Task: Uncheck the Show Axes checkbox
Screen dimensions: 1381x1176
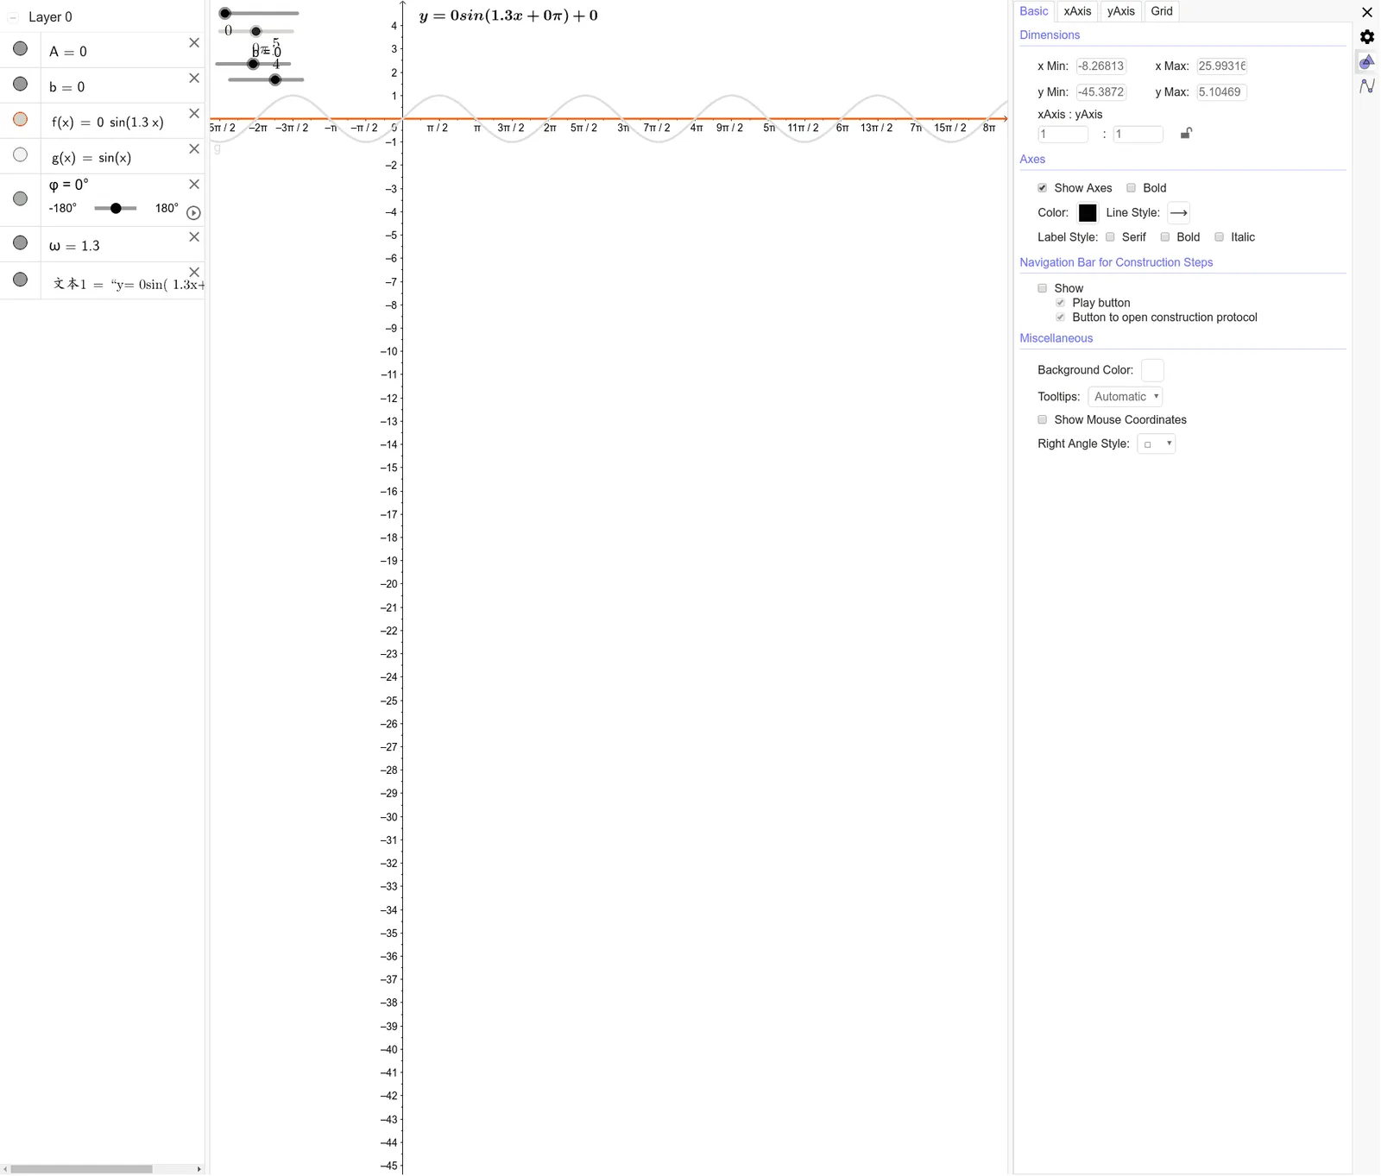Action: (1043, 187)
